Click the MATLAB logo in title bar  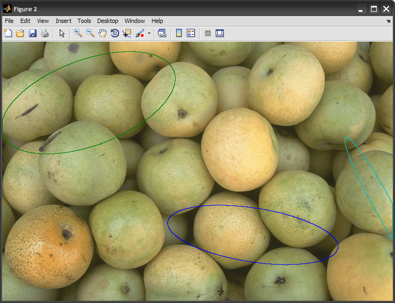tap(7, 9)
